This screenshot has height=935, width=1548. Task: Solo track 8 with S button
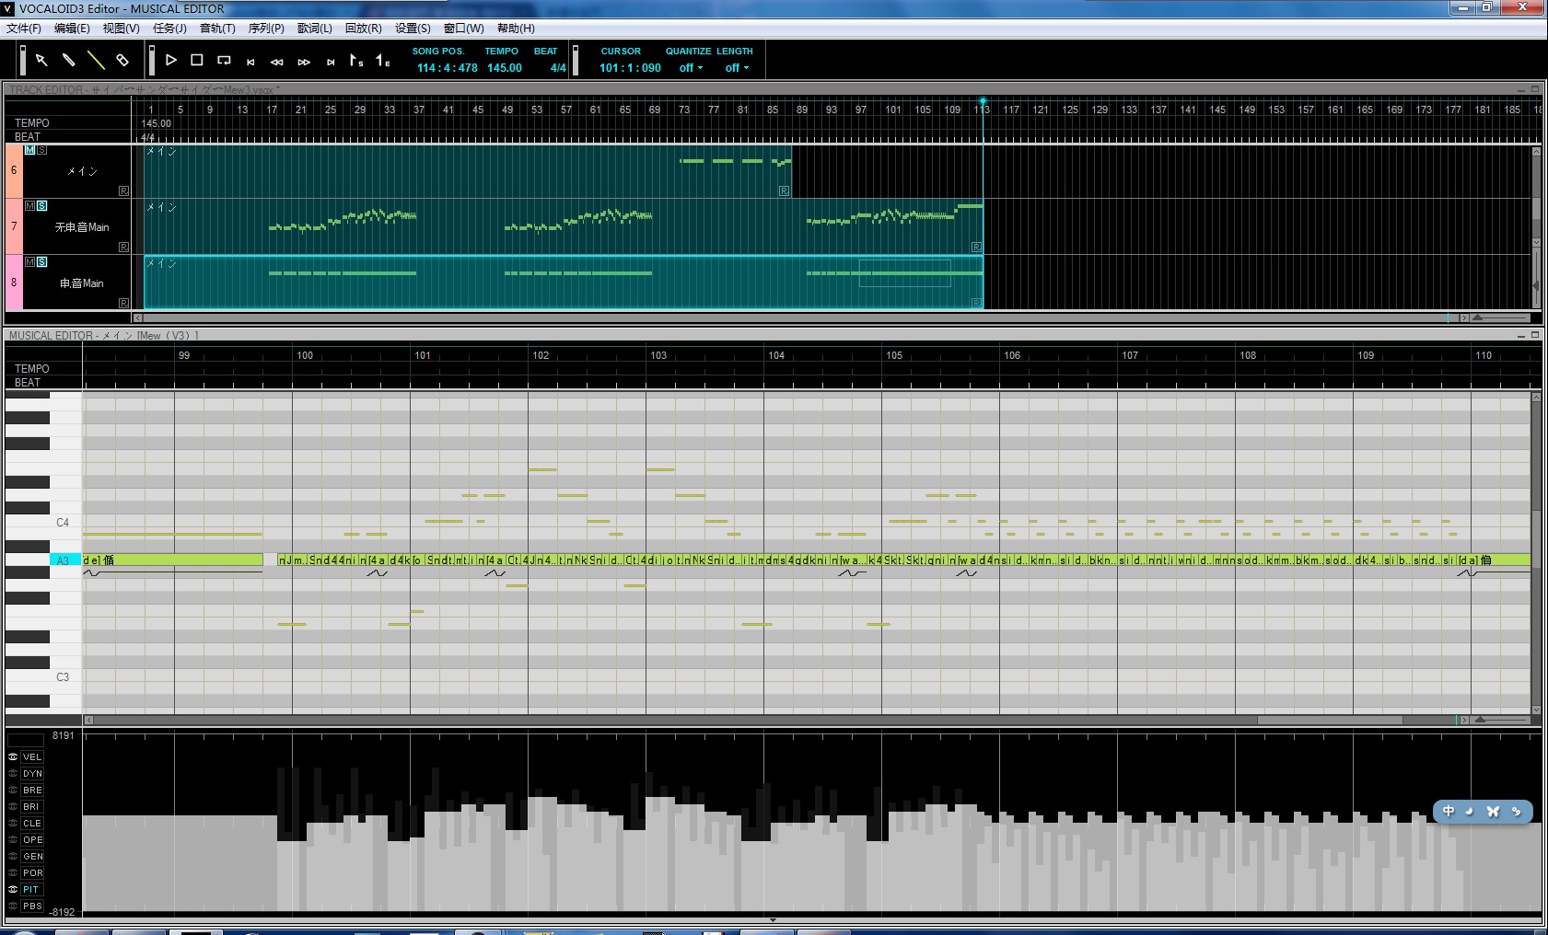pos(41,262)
